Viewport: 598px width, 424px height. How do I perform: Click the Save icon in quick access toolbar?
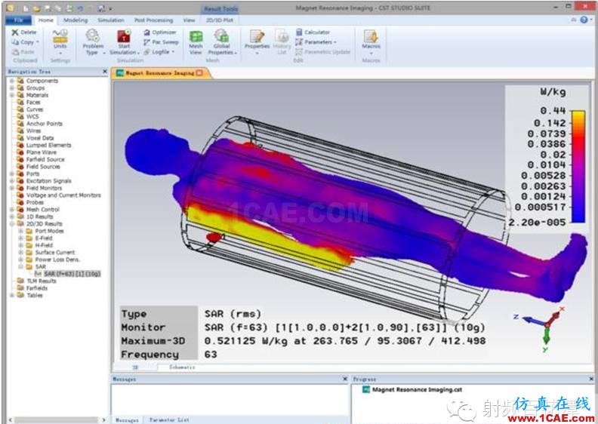[x=48, y=8]
